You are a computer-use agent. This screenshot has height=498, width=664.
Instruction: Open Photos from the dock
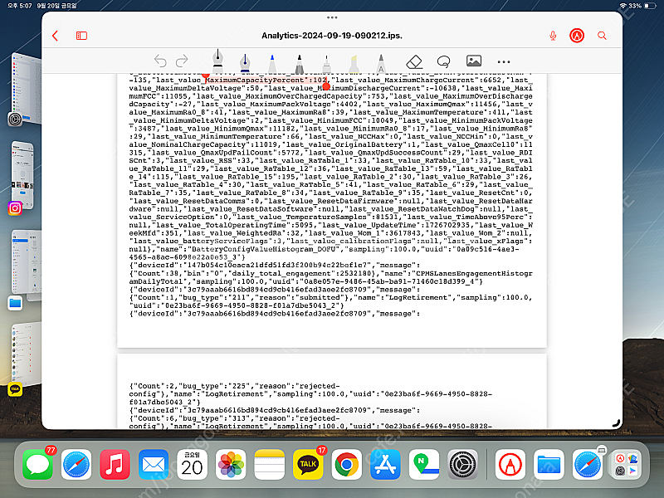(231, 465)
